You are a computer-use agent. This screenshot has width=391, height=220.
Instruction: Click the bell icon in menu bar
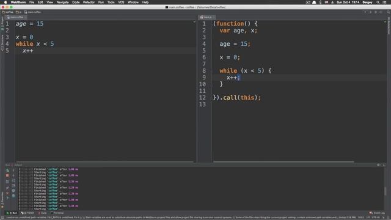click(x=314, y=2)
